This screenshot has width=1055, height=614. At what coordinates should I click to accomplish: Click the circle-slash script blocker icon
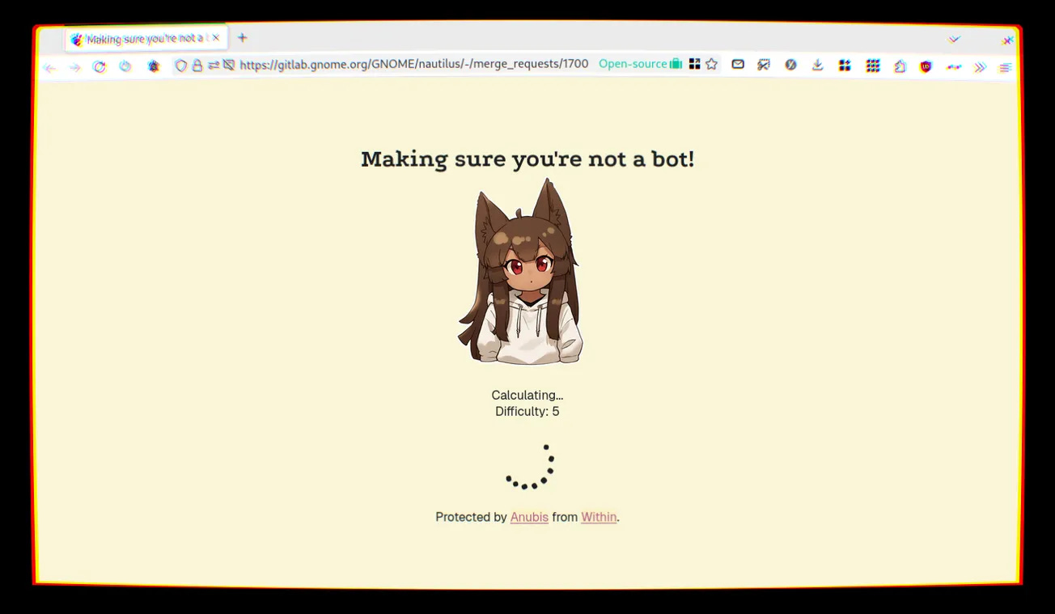point(790,66)
